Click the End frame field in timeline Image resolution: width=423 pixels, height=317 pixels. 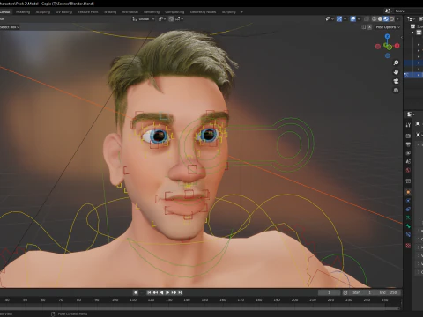tap(389, 292)
